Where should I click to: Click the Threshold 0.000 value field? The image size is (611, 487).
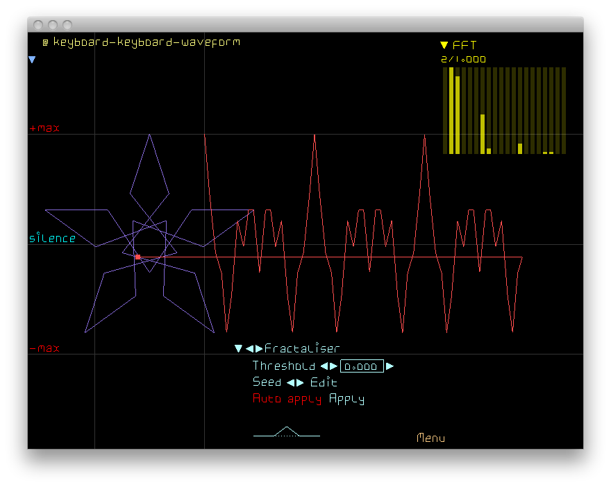pos(362,366)
